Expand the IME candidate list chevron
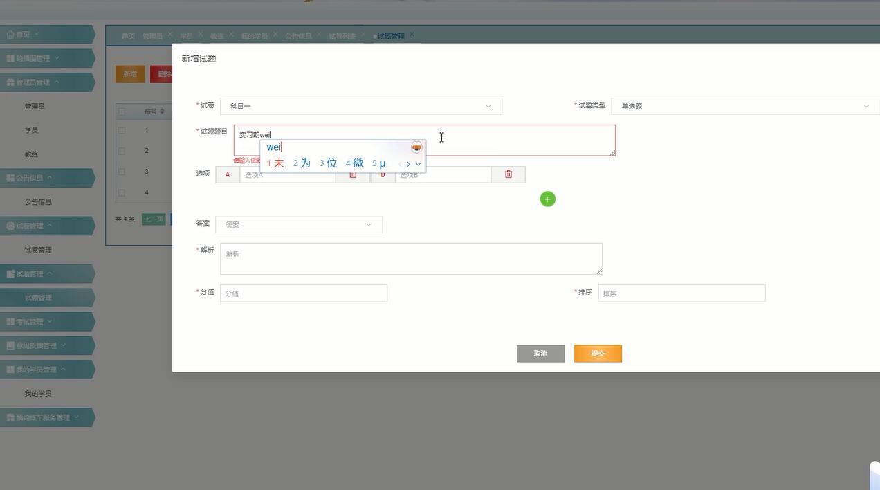880x490 pixels. point(418,164)
